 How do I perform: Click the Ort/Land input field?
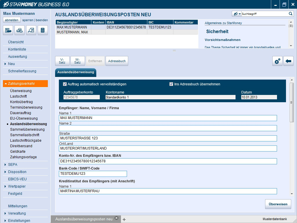point(168,148)
